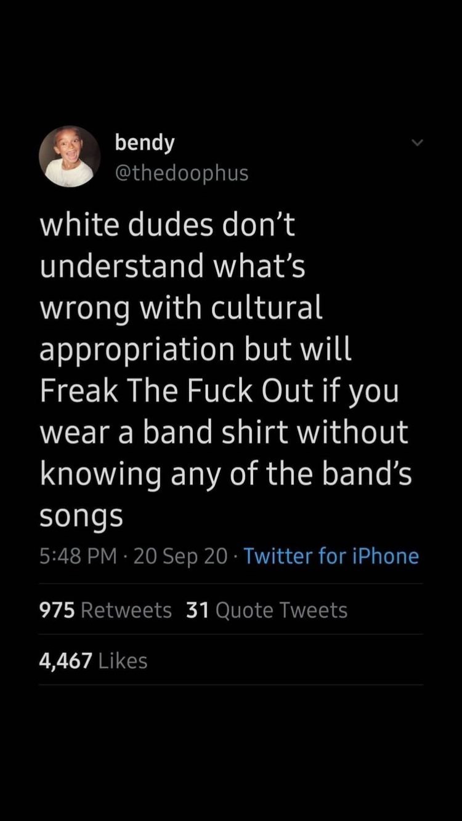Screen dimensions: 462x821
Task: Open the 31 Quote Tweets list
Action: [267, 611]
